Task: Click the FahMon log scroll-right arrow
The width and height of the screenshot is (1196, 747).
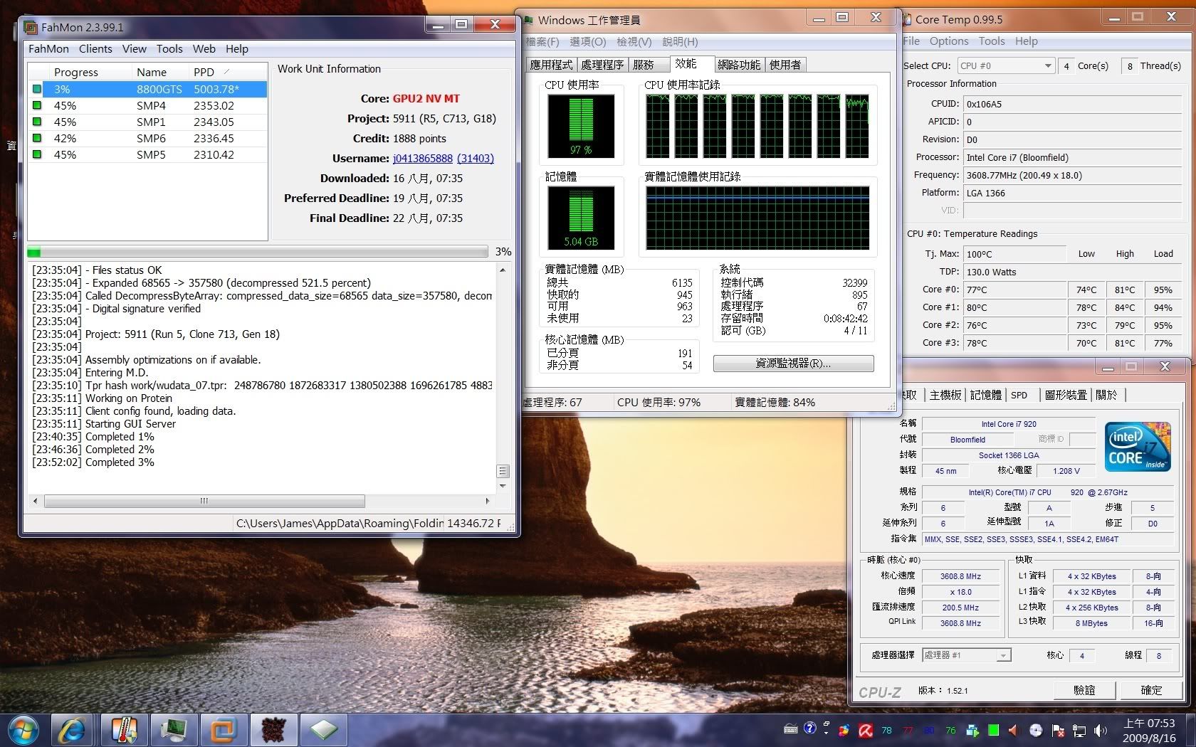Action: 488,501
